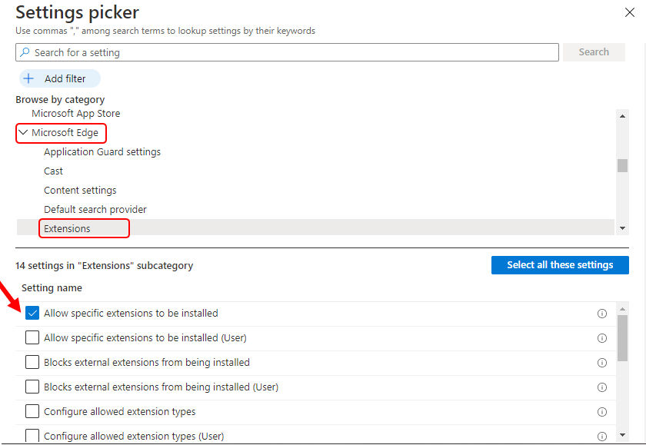Screen dimensions: 646x445
Task: Open info icon for Allow specific extensions (User)
Action: click(x=602, y=338)
